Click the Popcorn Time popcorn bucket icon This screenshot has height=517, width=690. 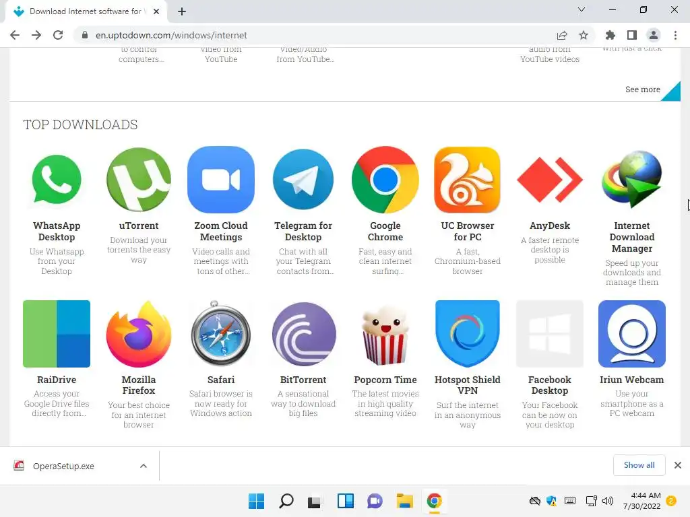[385, 337]
